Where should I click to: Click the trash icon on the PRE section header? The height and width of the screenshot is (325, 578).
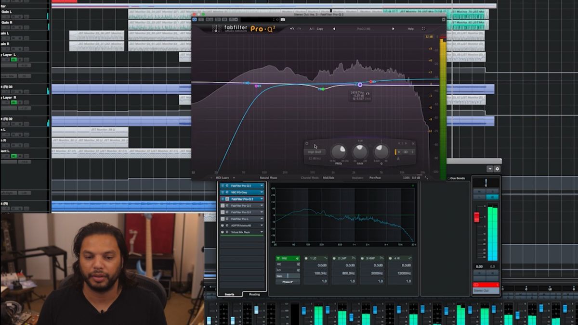click(278, 258)
